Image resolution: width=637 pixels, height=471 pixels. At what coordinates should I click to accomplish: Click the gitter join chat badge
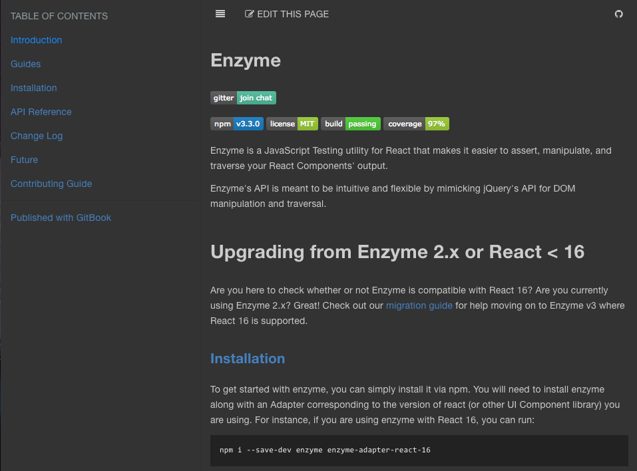(x=243, y=98)
